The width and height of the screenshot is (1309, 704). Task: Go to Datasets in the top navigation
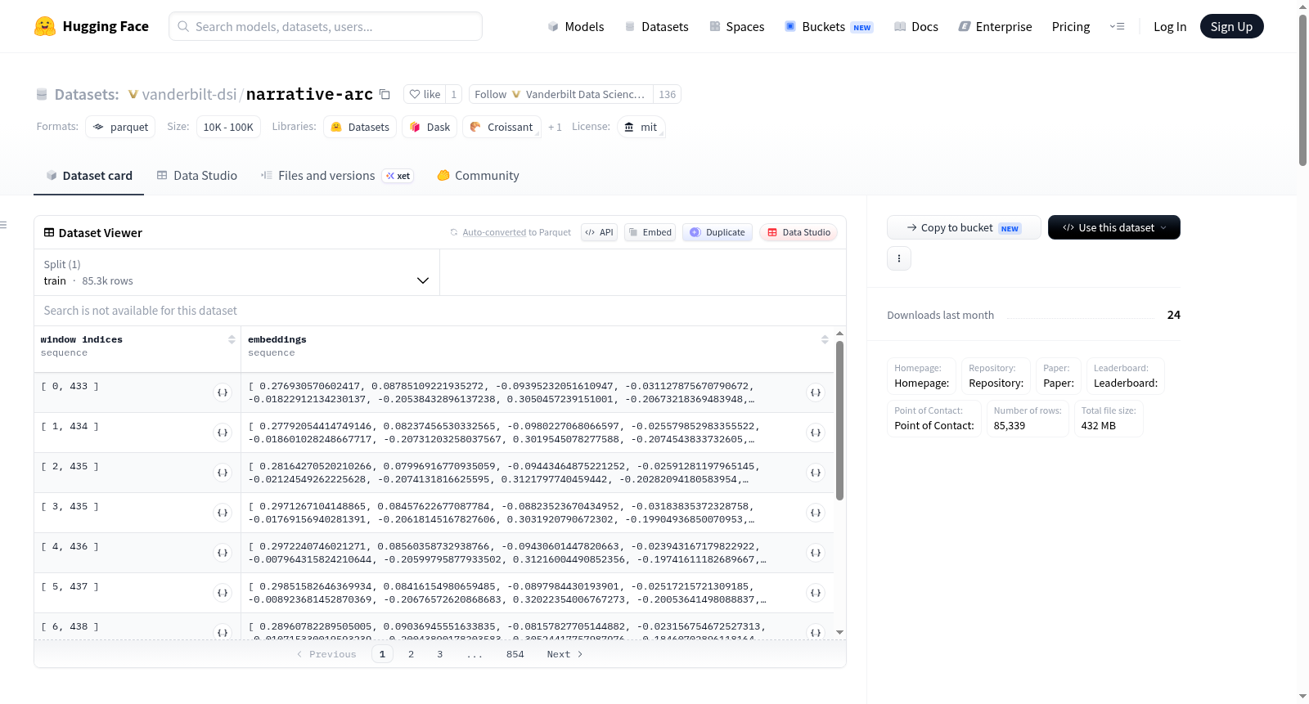pos(656,26)
